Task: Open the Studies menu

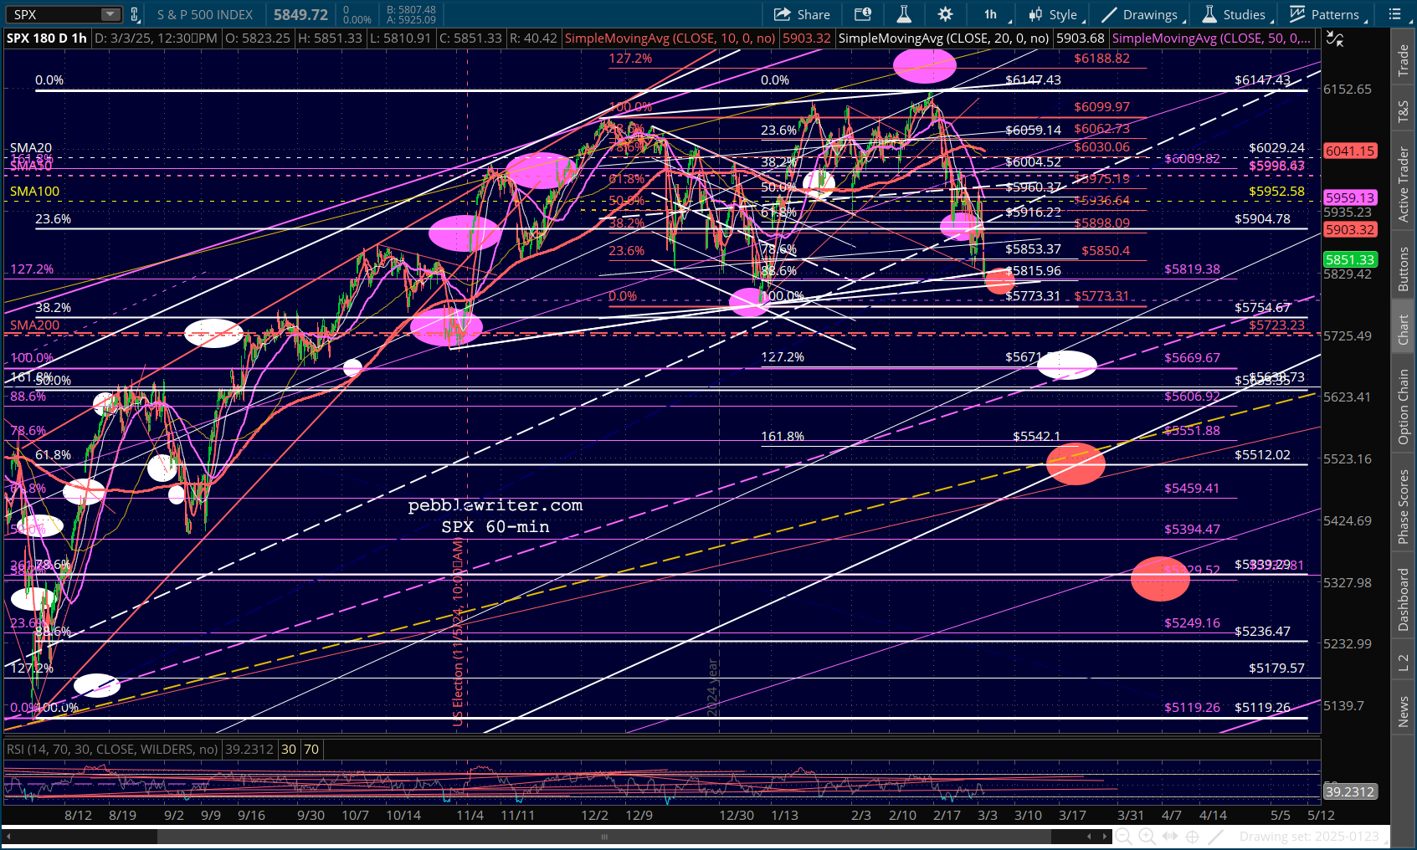Action: [x=1235, y=14]
